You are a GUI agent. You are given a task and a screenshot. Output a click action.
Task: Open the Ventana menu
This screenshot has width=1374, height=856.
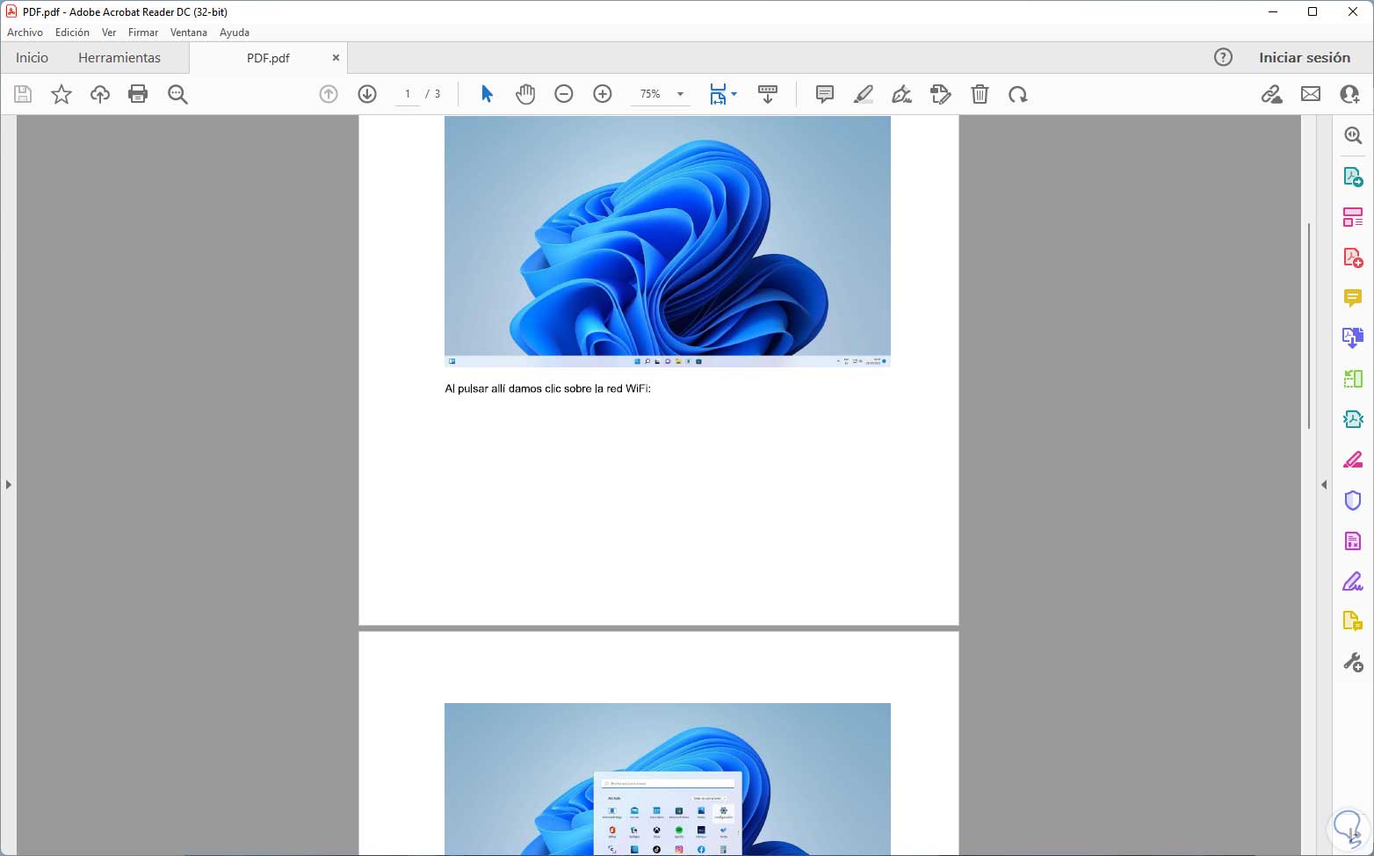pos(189,33)
